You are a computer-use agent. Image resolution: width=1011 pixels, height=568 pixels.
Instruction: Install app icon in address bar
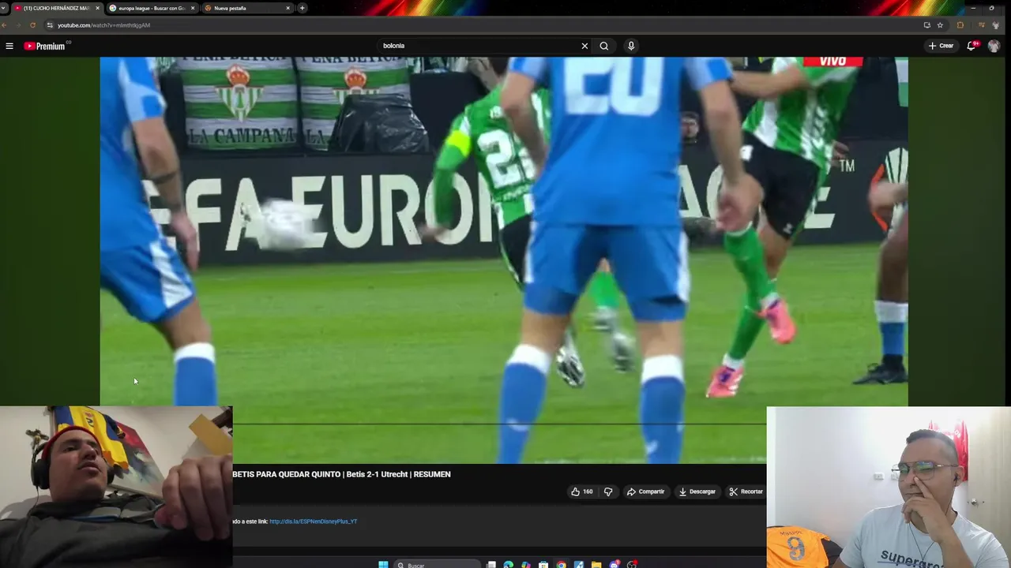point(927,25)
